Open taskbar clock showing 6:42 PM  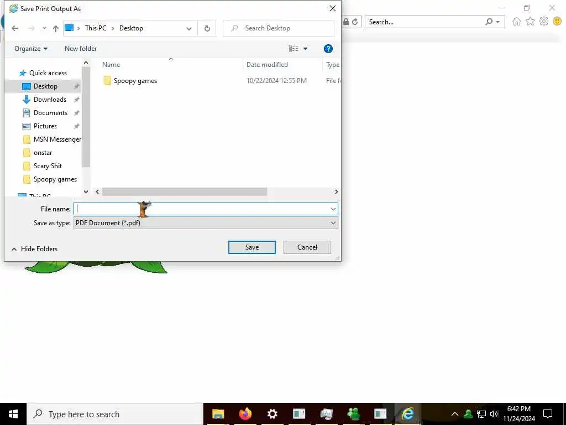click(x=519, y=414)
